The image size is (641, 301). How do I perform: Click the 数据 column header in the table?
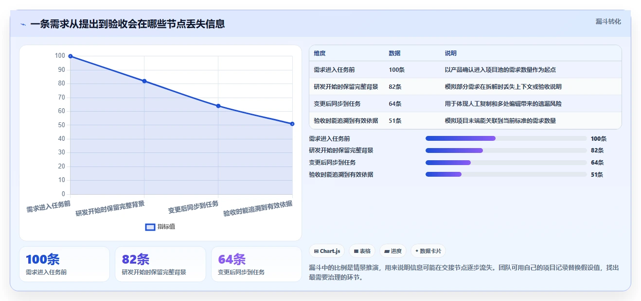pos(394,53)
